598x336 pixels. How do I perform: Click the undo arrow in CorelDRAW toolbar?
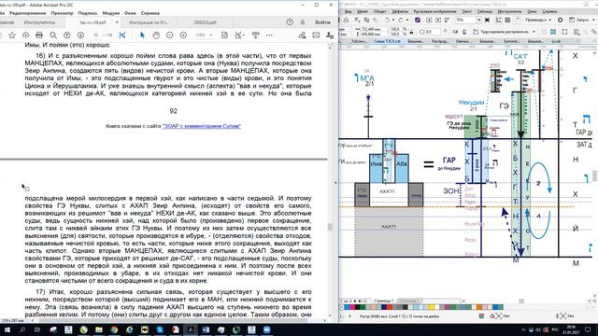387,20
